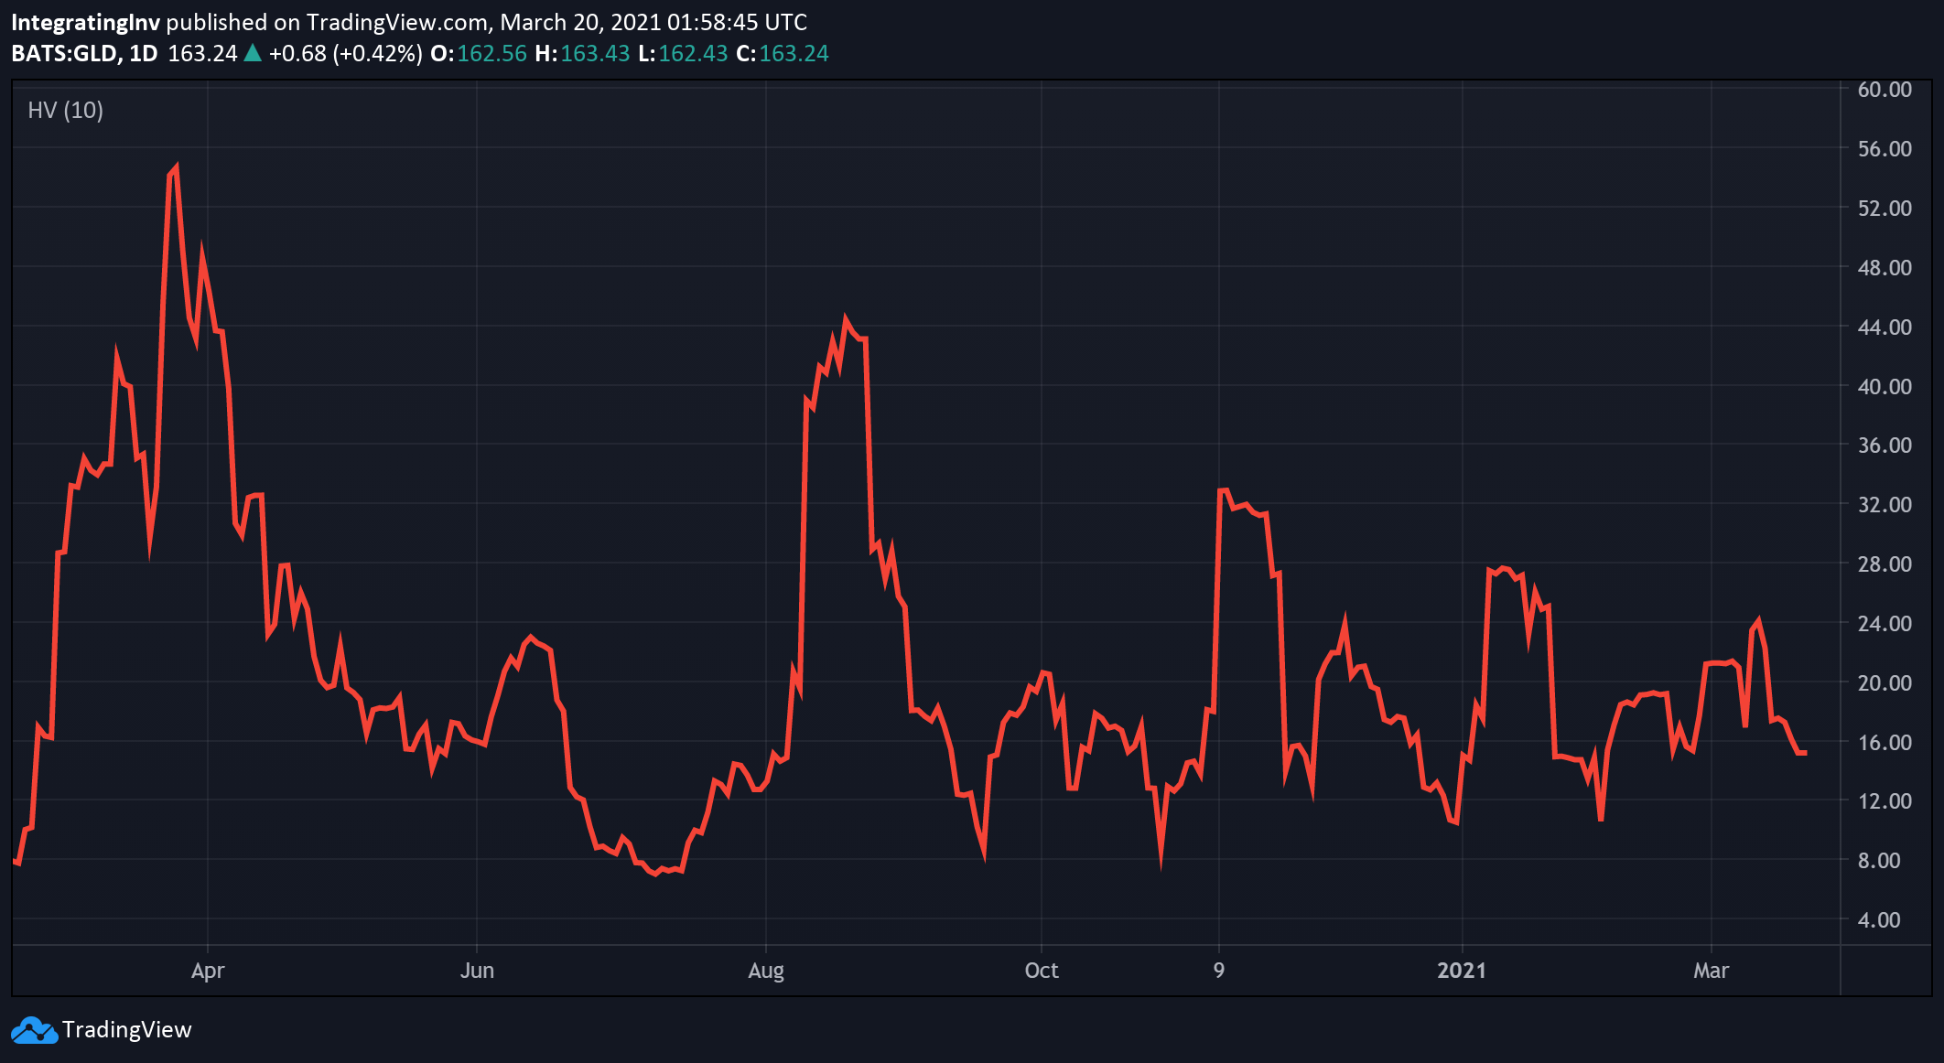Screen dimensions: 1944x1063
Task: Click the Jun label on time axis
Action: [x=477, y=971]
